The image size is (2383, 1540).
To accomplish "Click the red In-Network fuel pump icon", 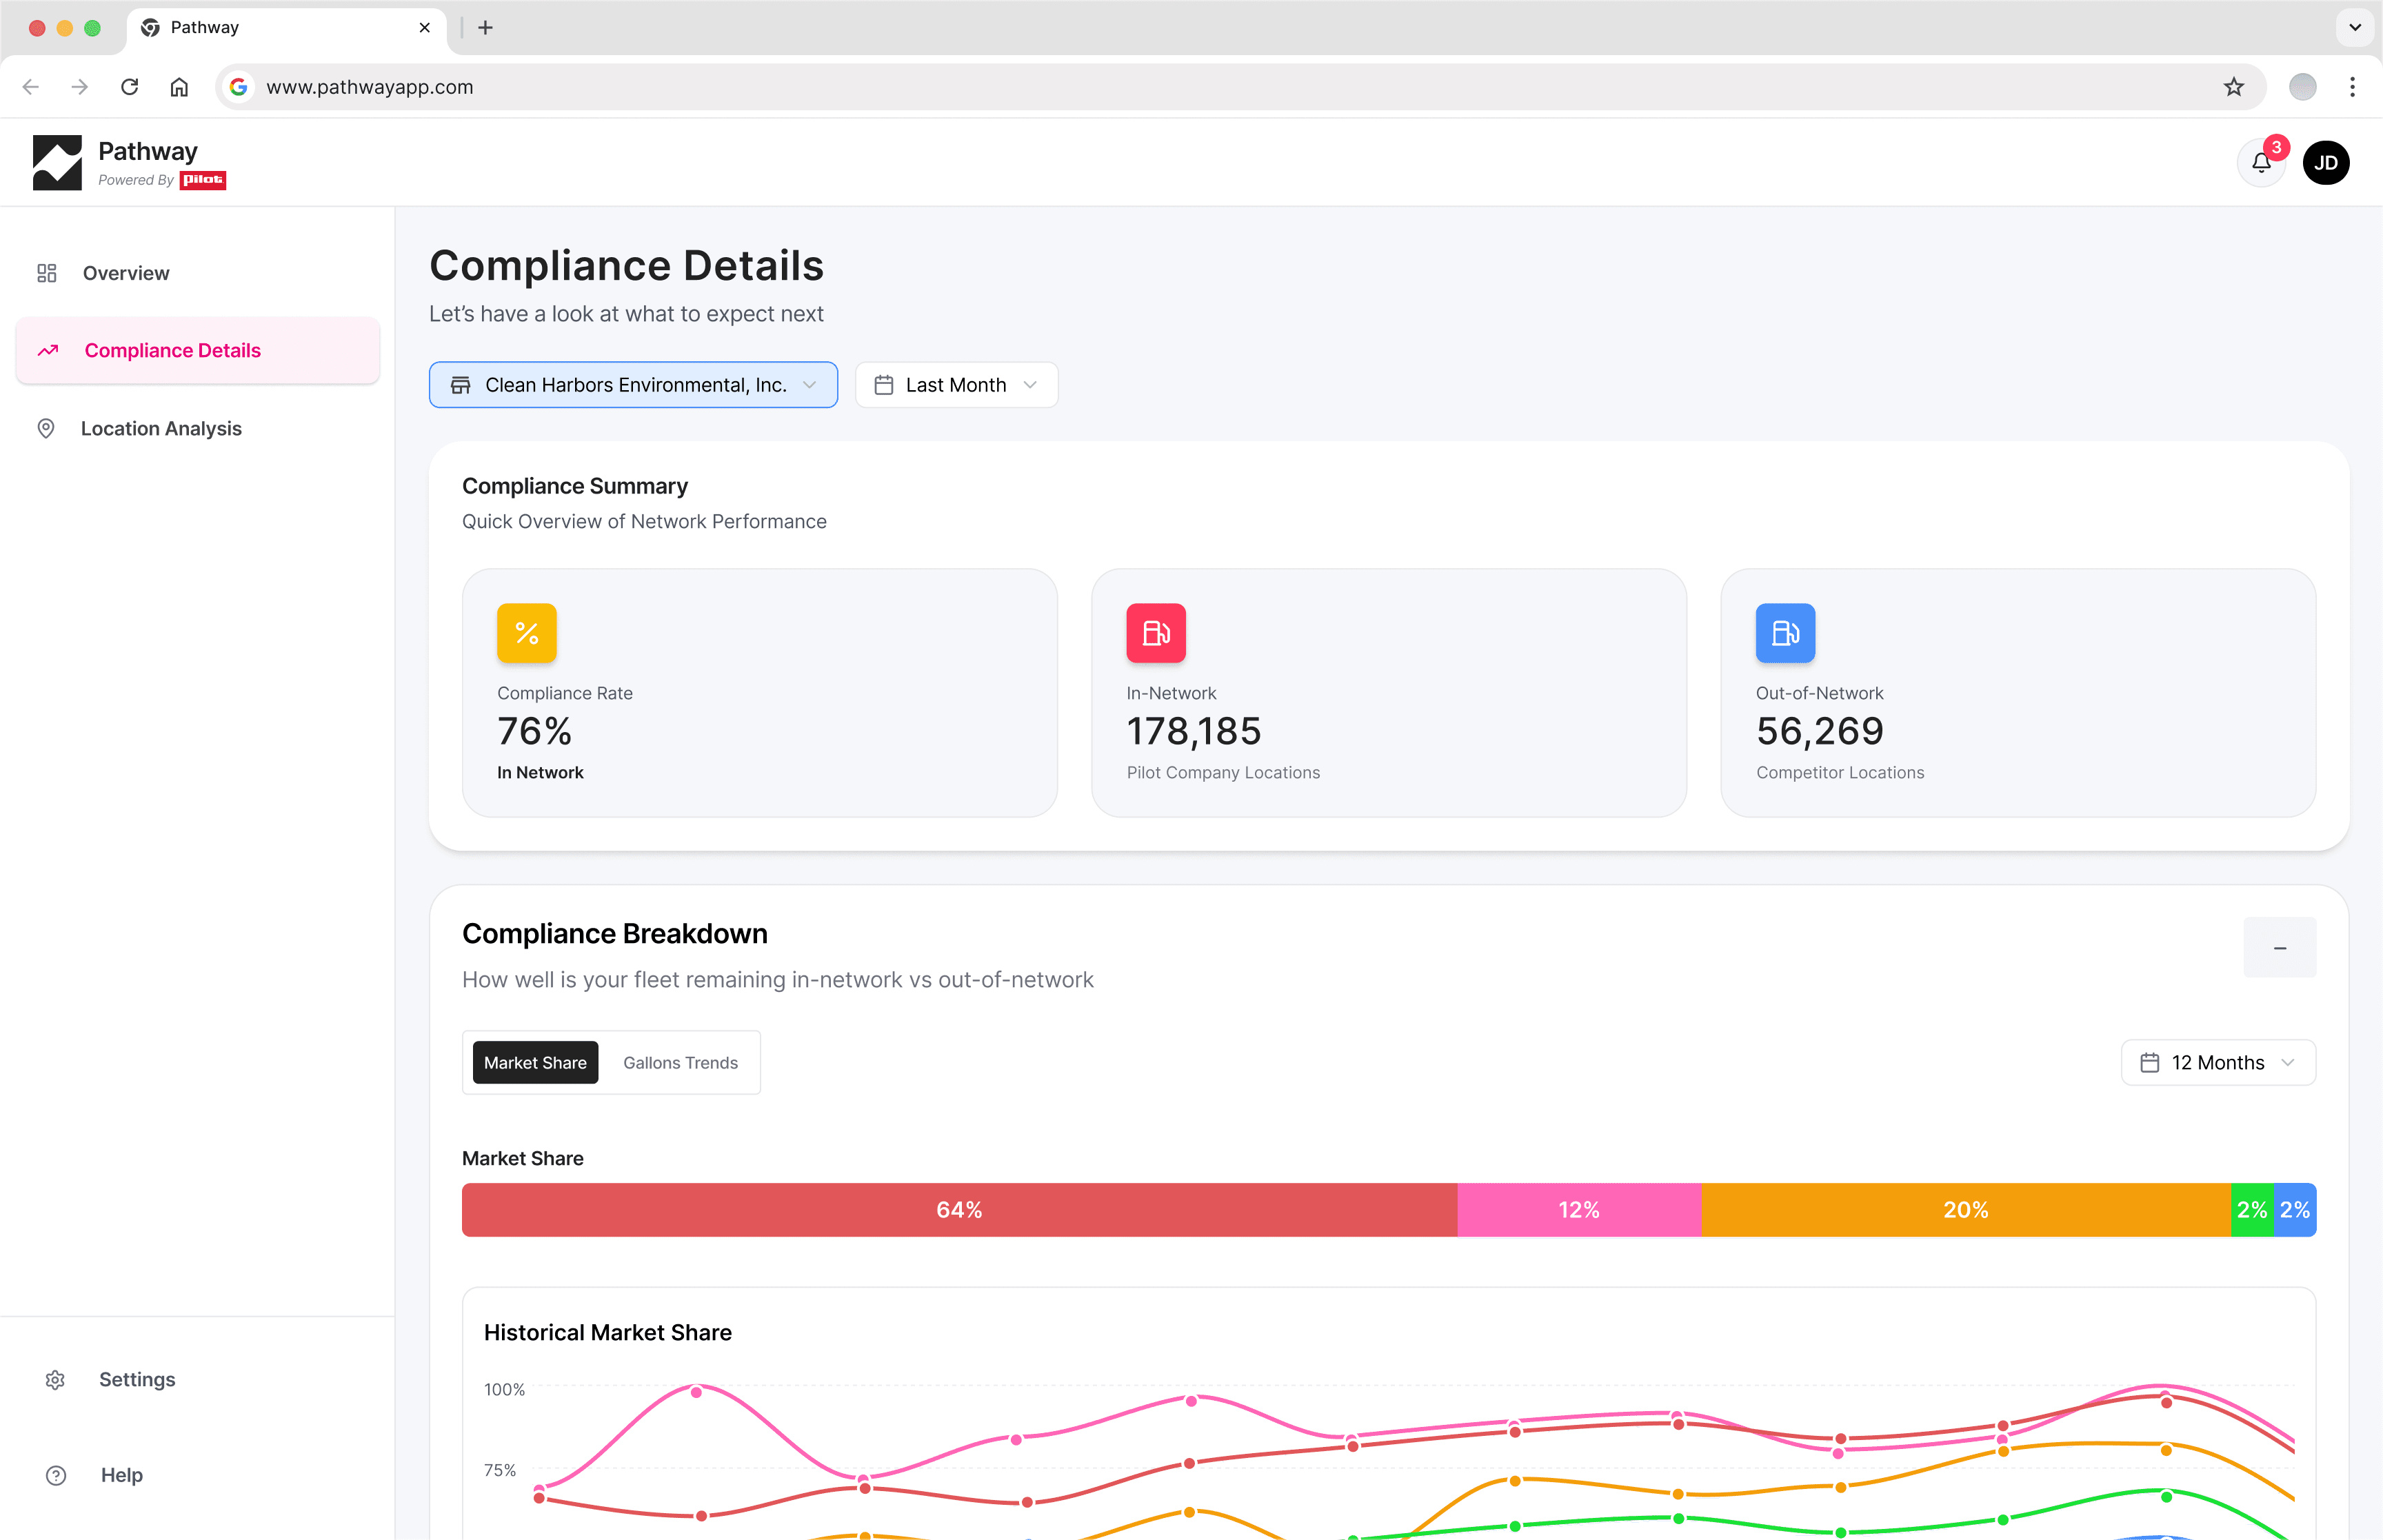I will (1155, 633).
